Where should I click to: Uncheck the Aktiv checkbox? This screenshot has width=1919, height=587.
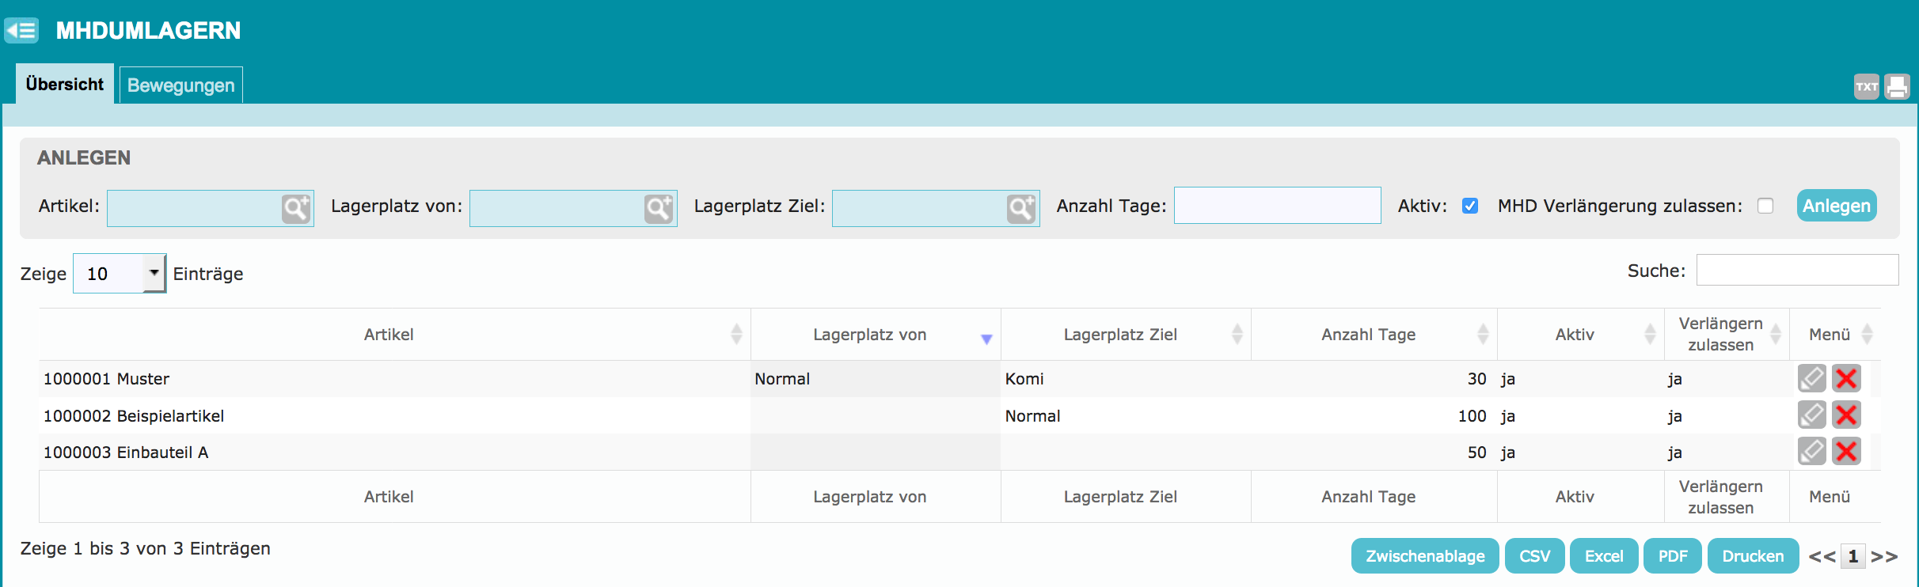[1470, 206]
